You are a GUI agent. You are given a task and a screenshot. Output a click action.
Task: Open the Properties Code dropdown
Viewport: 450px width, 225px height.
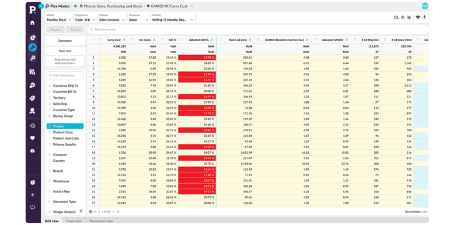tap(85, 17)
